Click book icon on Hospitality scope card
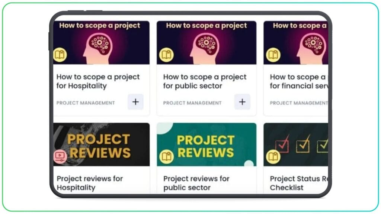 (x=60, y=55)
